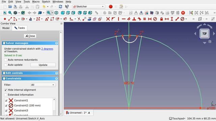
Task: Select the Unnamed : 1* document tab
Action: point(78,113)
